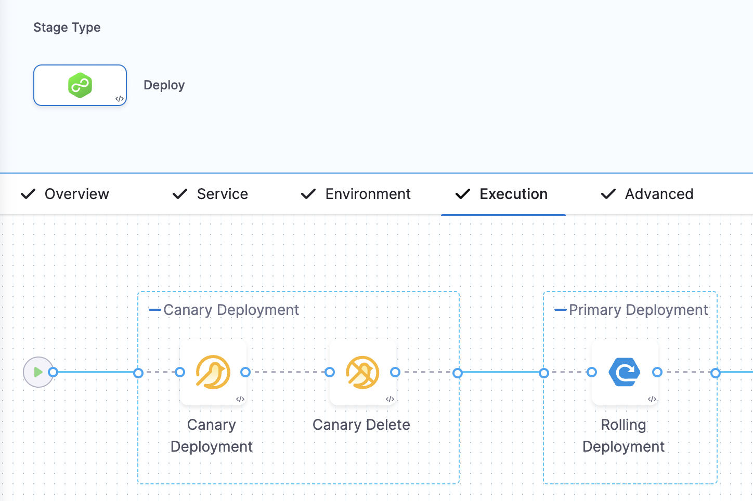Click the </> icon on the Canary Delete step

click(x=390, y=399)
